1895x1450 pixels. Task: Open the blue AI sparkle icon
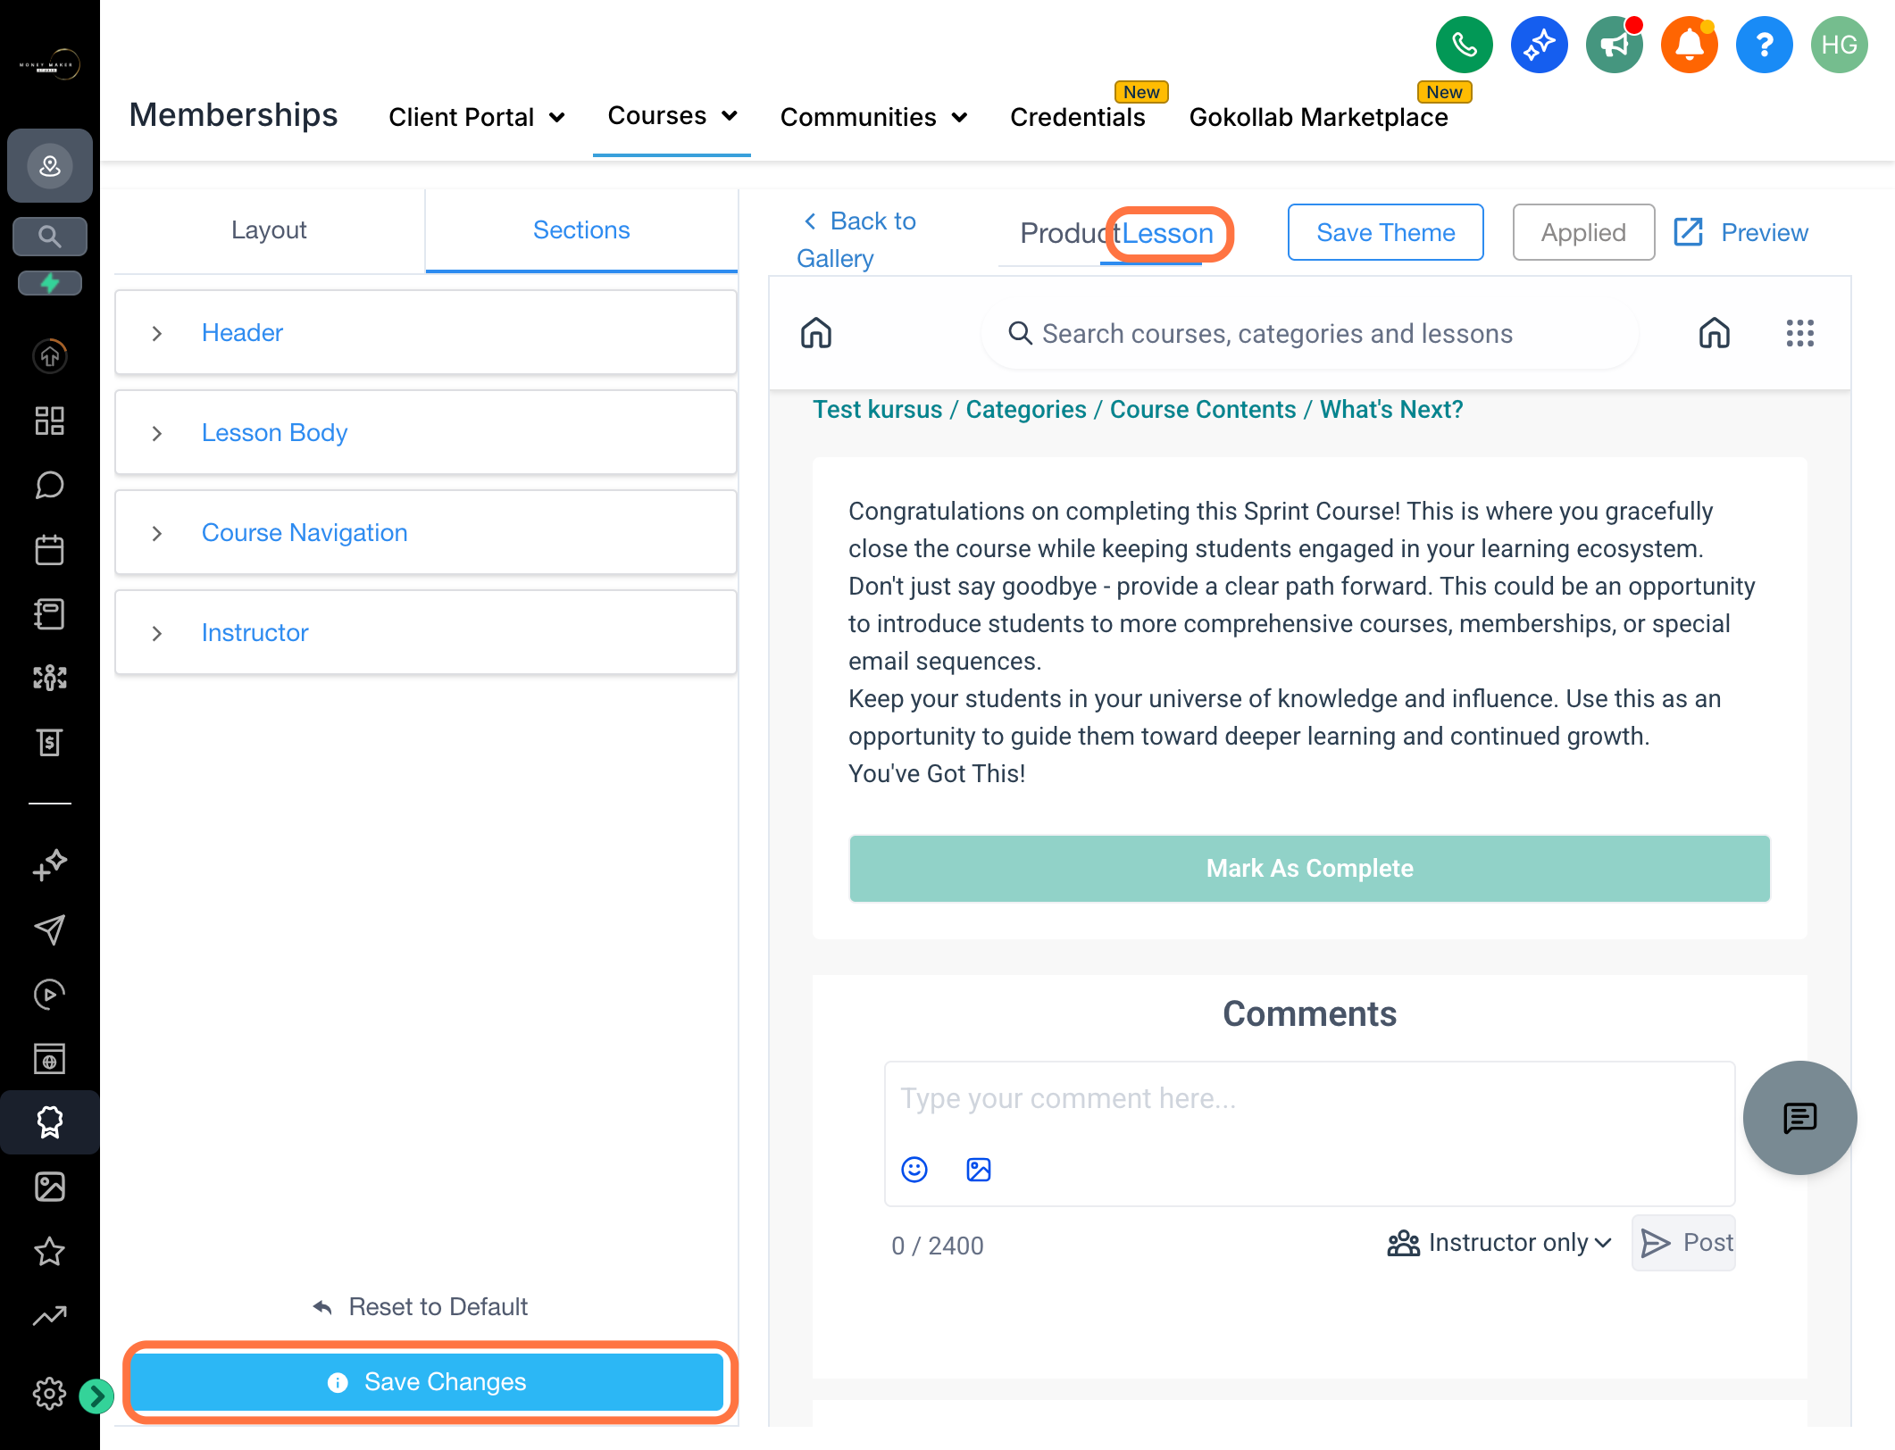coord(1539,45)
